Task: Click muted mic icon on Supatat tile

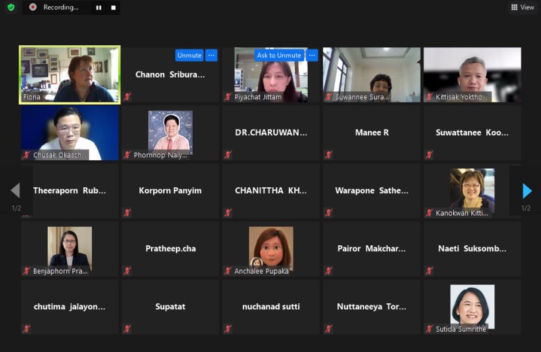Action: click(x=126, y=329)
